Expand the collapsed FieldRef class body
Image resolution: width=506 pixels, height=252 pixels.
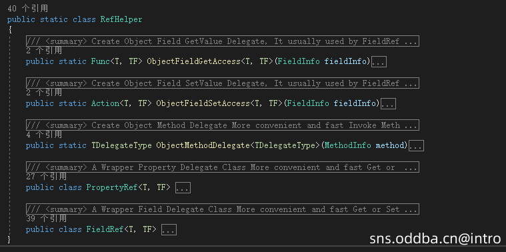[169, 230]
